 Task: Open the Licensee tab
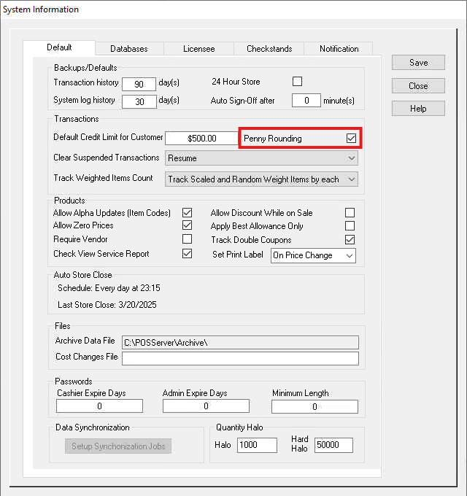point(198,49)
